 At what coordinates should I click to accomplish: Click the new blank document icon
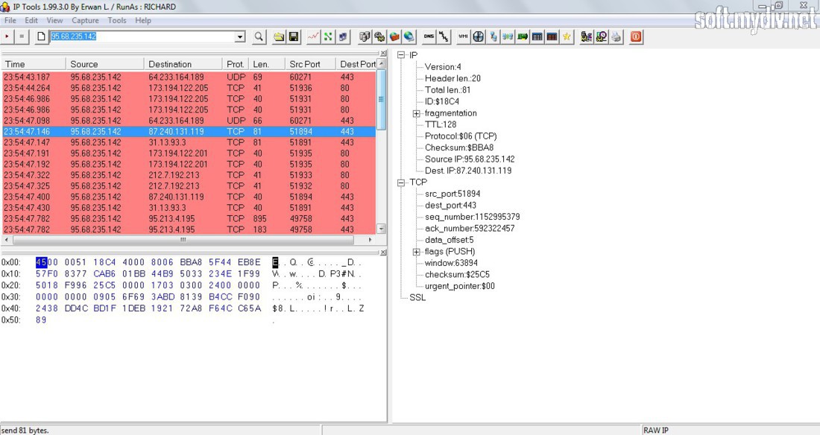point(41,36)
